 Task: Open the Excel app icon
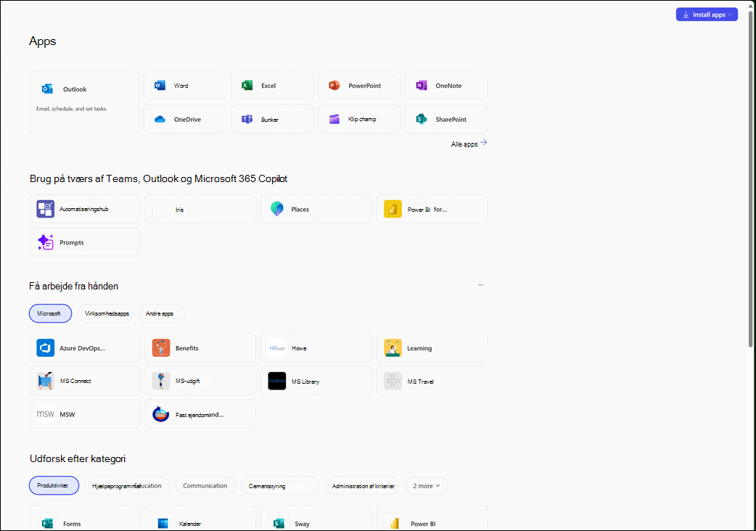(247, 86)
